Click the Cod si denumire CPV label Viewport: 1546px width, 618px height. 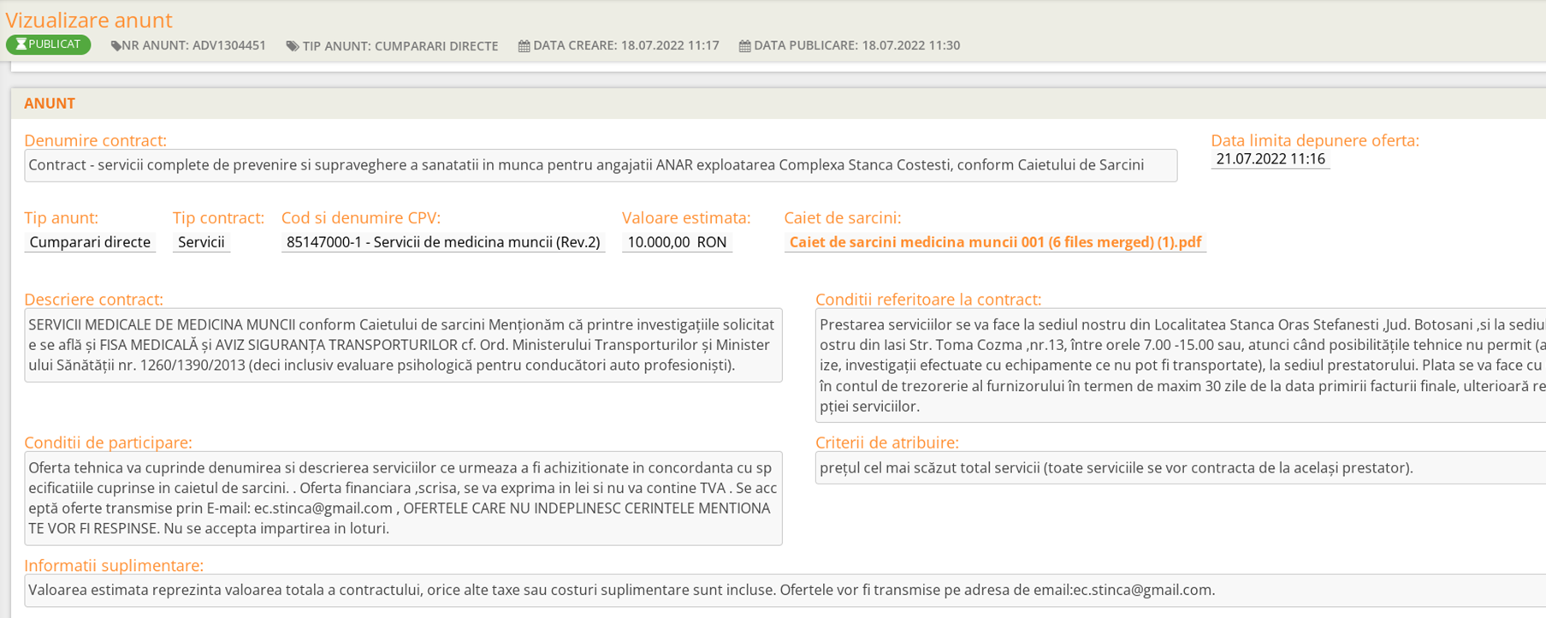tap(361, 218)
